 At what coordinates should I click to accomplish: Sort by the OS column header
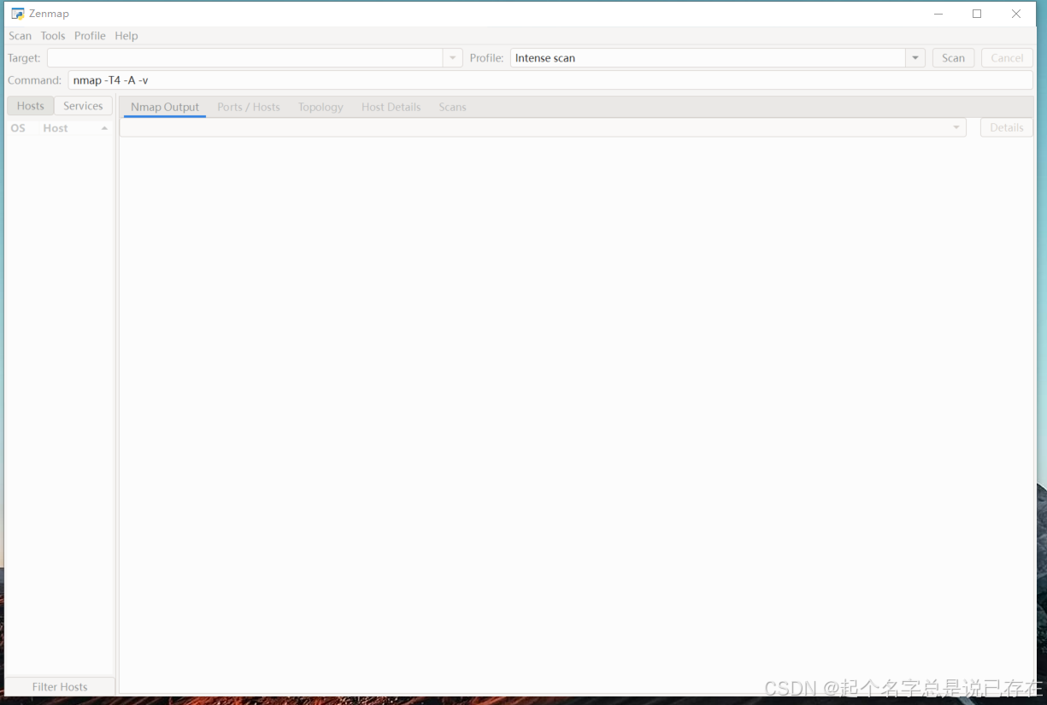pyautogui.click(x=18, y=128)
